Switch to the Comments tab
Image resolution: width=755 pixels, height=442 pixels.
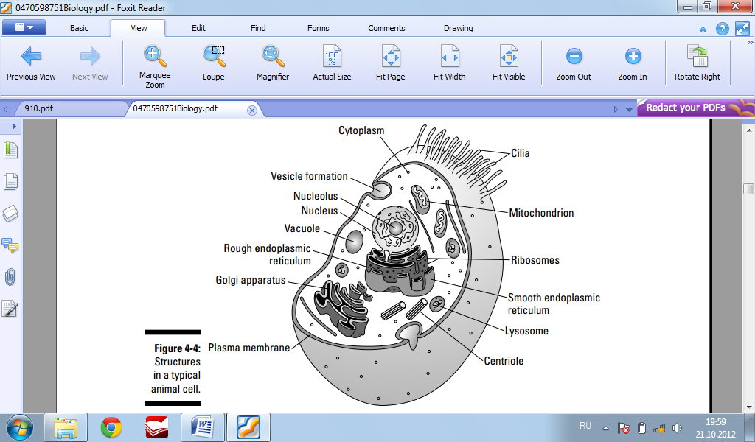point(386,29)
